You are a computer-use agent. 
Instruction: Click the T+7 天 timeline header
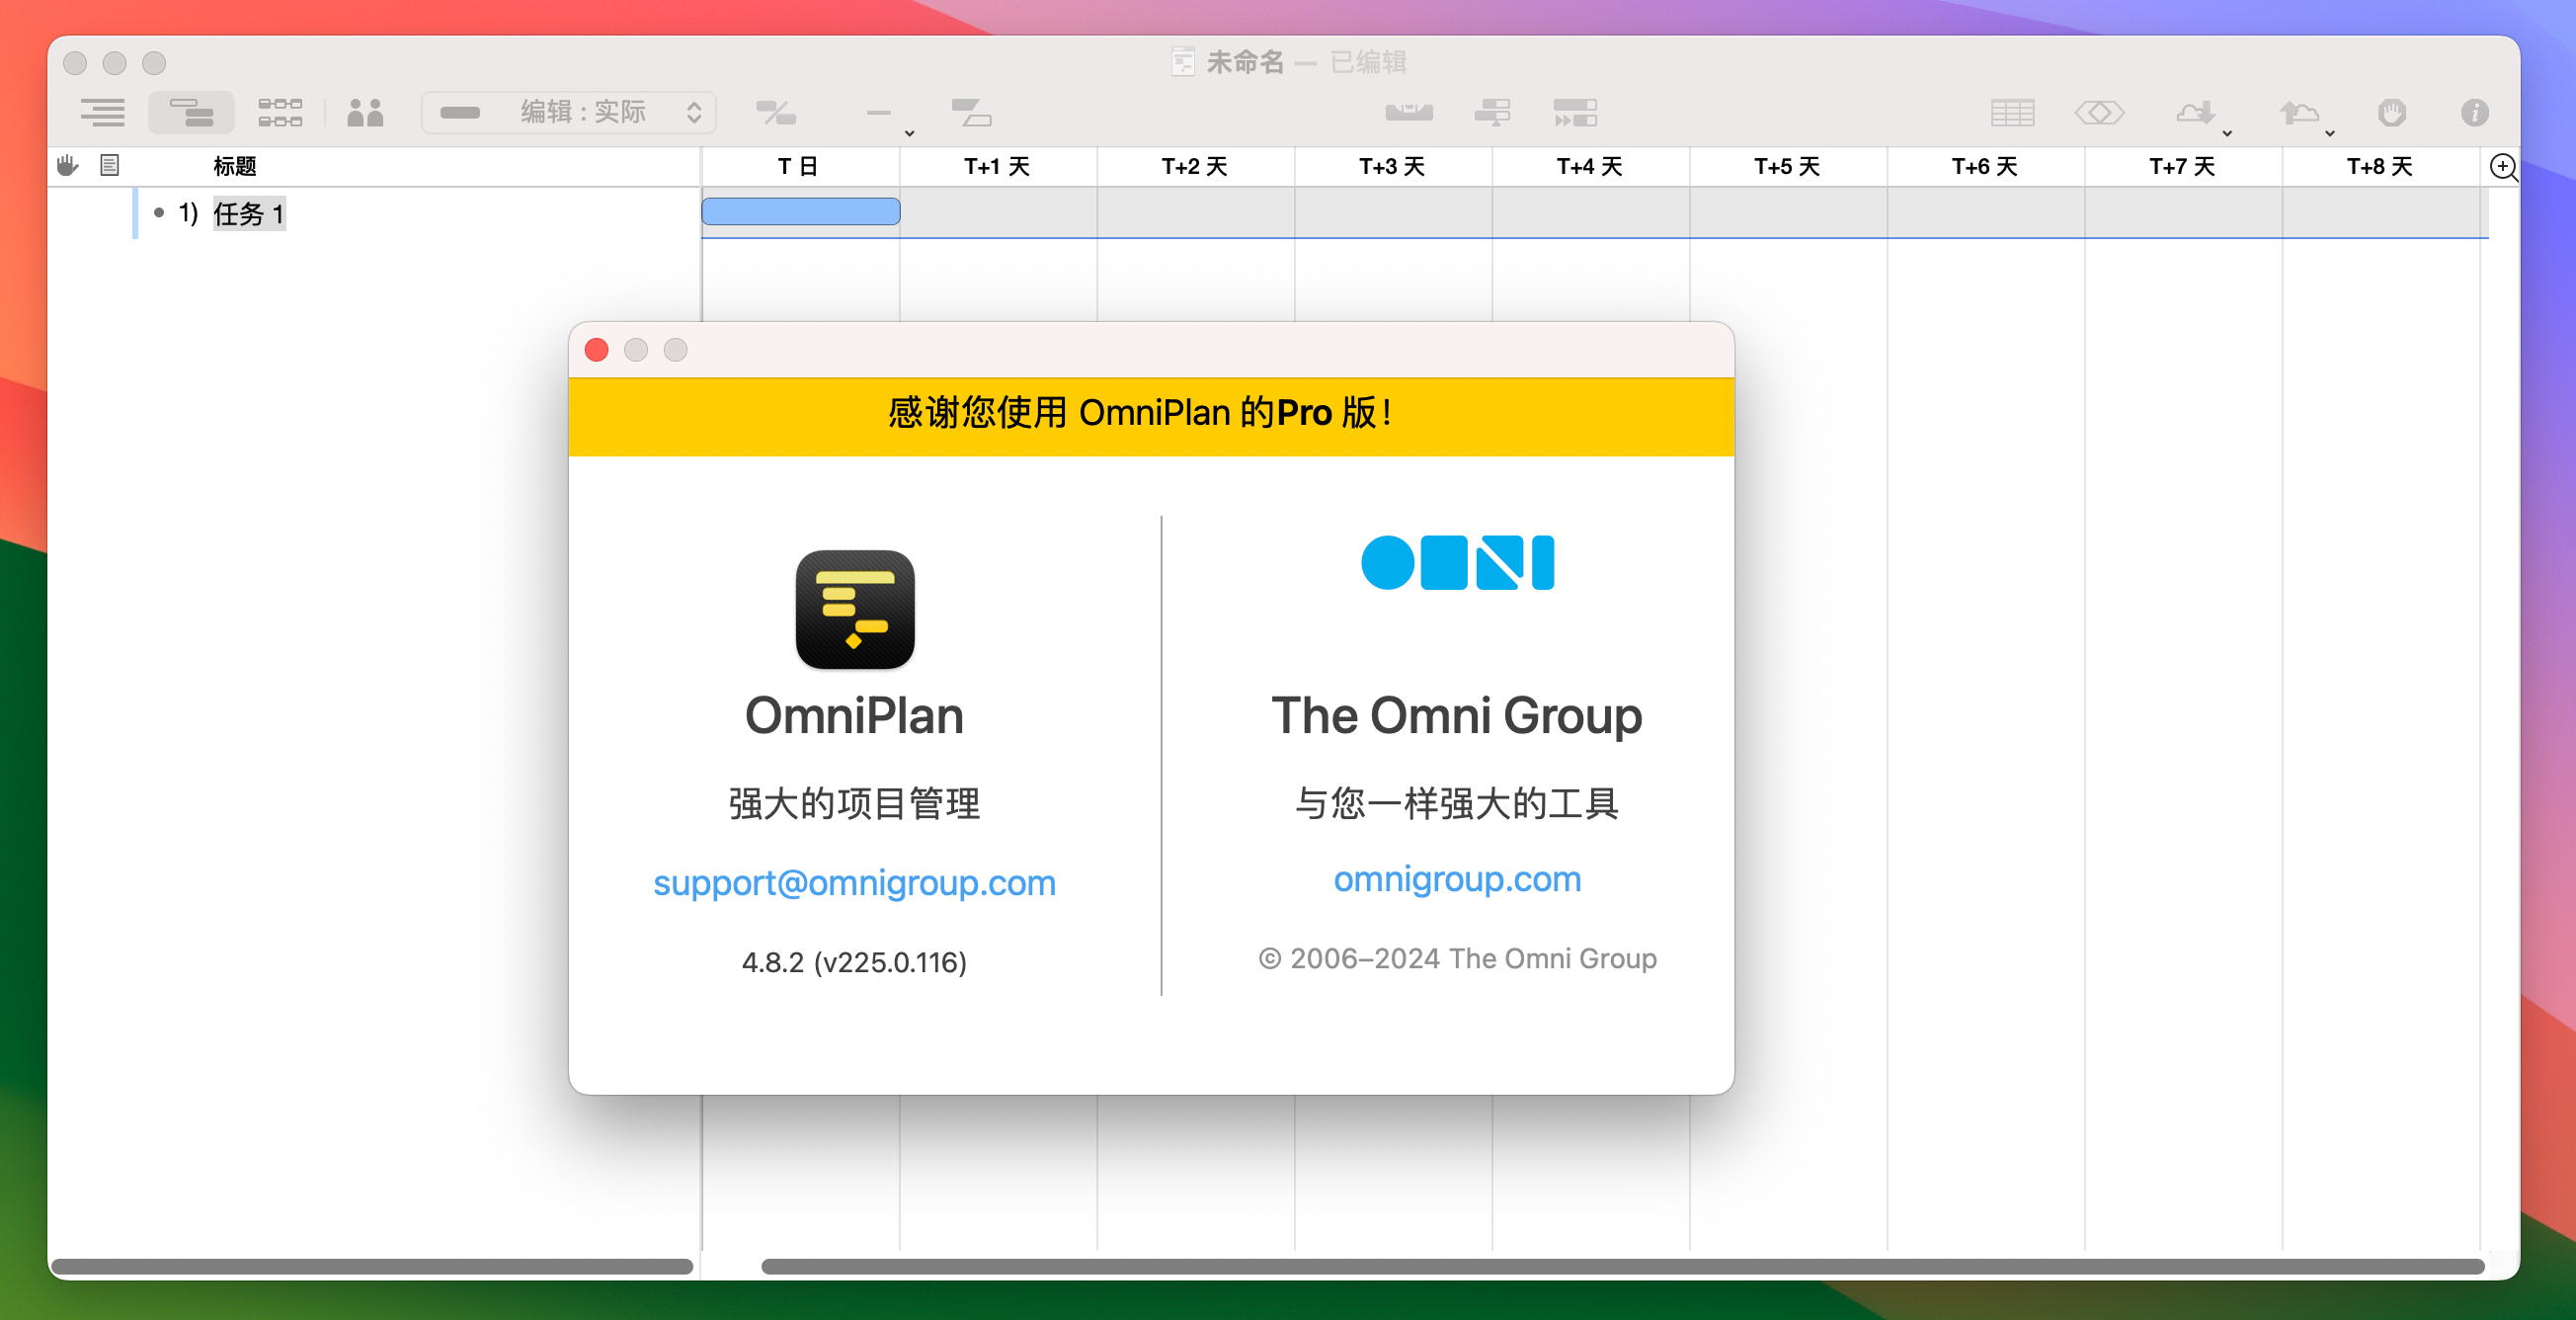click(x=2182, y=166)
